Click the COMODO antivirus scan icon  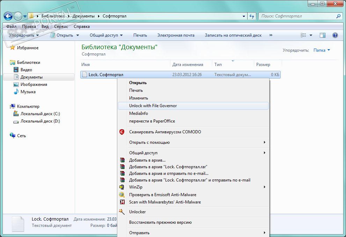(122, 132)
